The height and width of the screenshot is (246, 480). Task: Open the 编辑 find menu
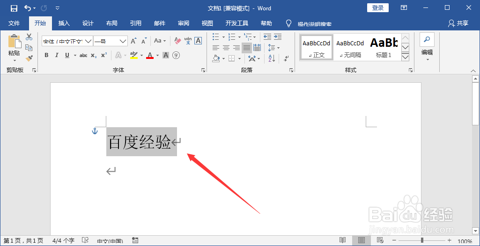coord(427,47)
